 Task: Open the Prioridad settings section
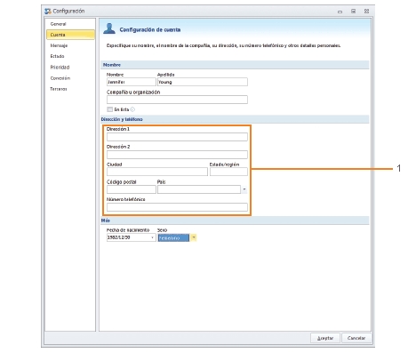[60, 68]
